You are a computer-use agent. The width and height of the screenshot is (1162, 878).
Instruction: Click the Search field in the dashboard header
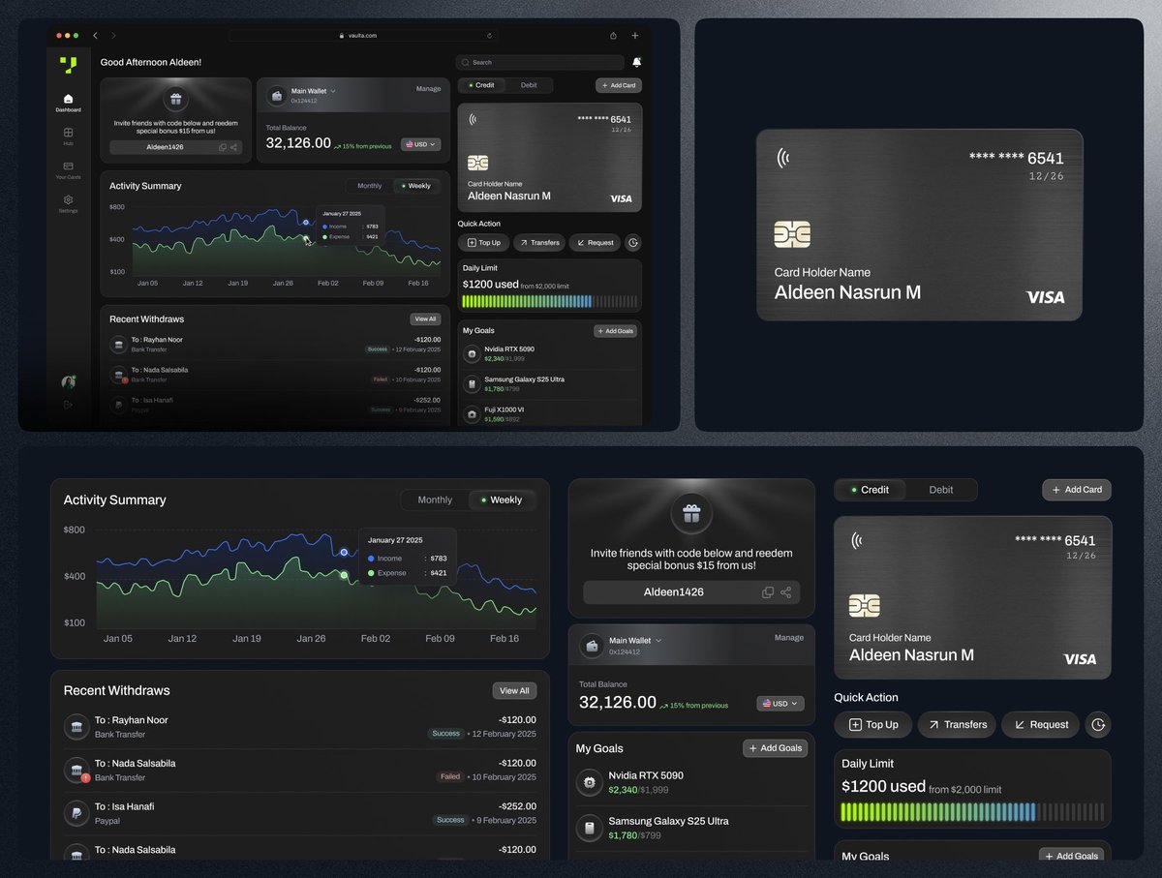pyautogui.click(x=539, y=62)
